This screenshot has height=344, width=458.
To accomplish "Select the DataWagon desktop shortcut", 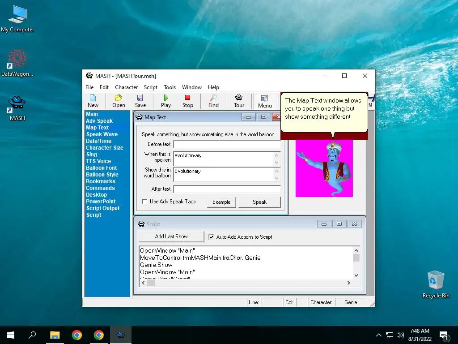I will pyautogui.click(x=17, y=63).
